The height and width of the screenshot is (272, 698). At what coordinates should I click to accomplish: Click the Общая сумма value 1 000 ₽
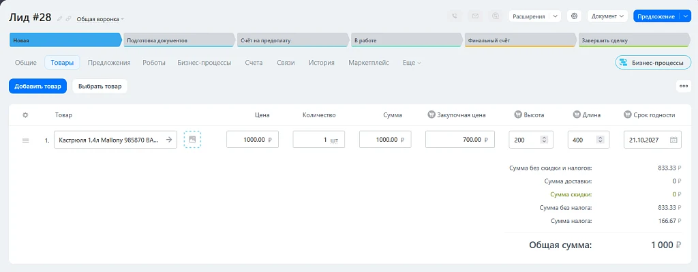coord(666,245)
